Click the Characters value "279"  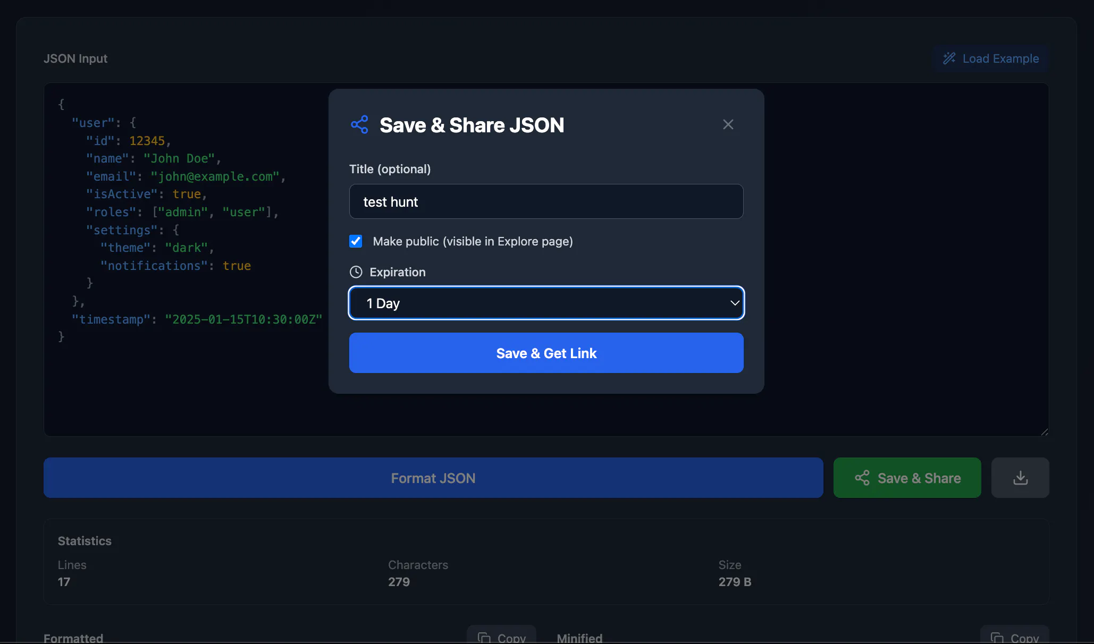click(x=399, y=582)
